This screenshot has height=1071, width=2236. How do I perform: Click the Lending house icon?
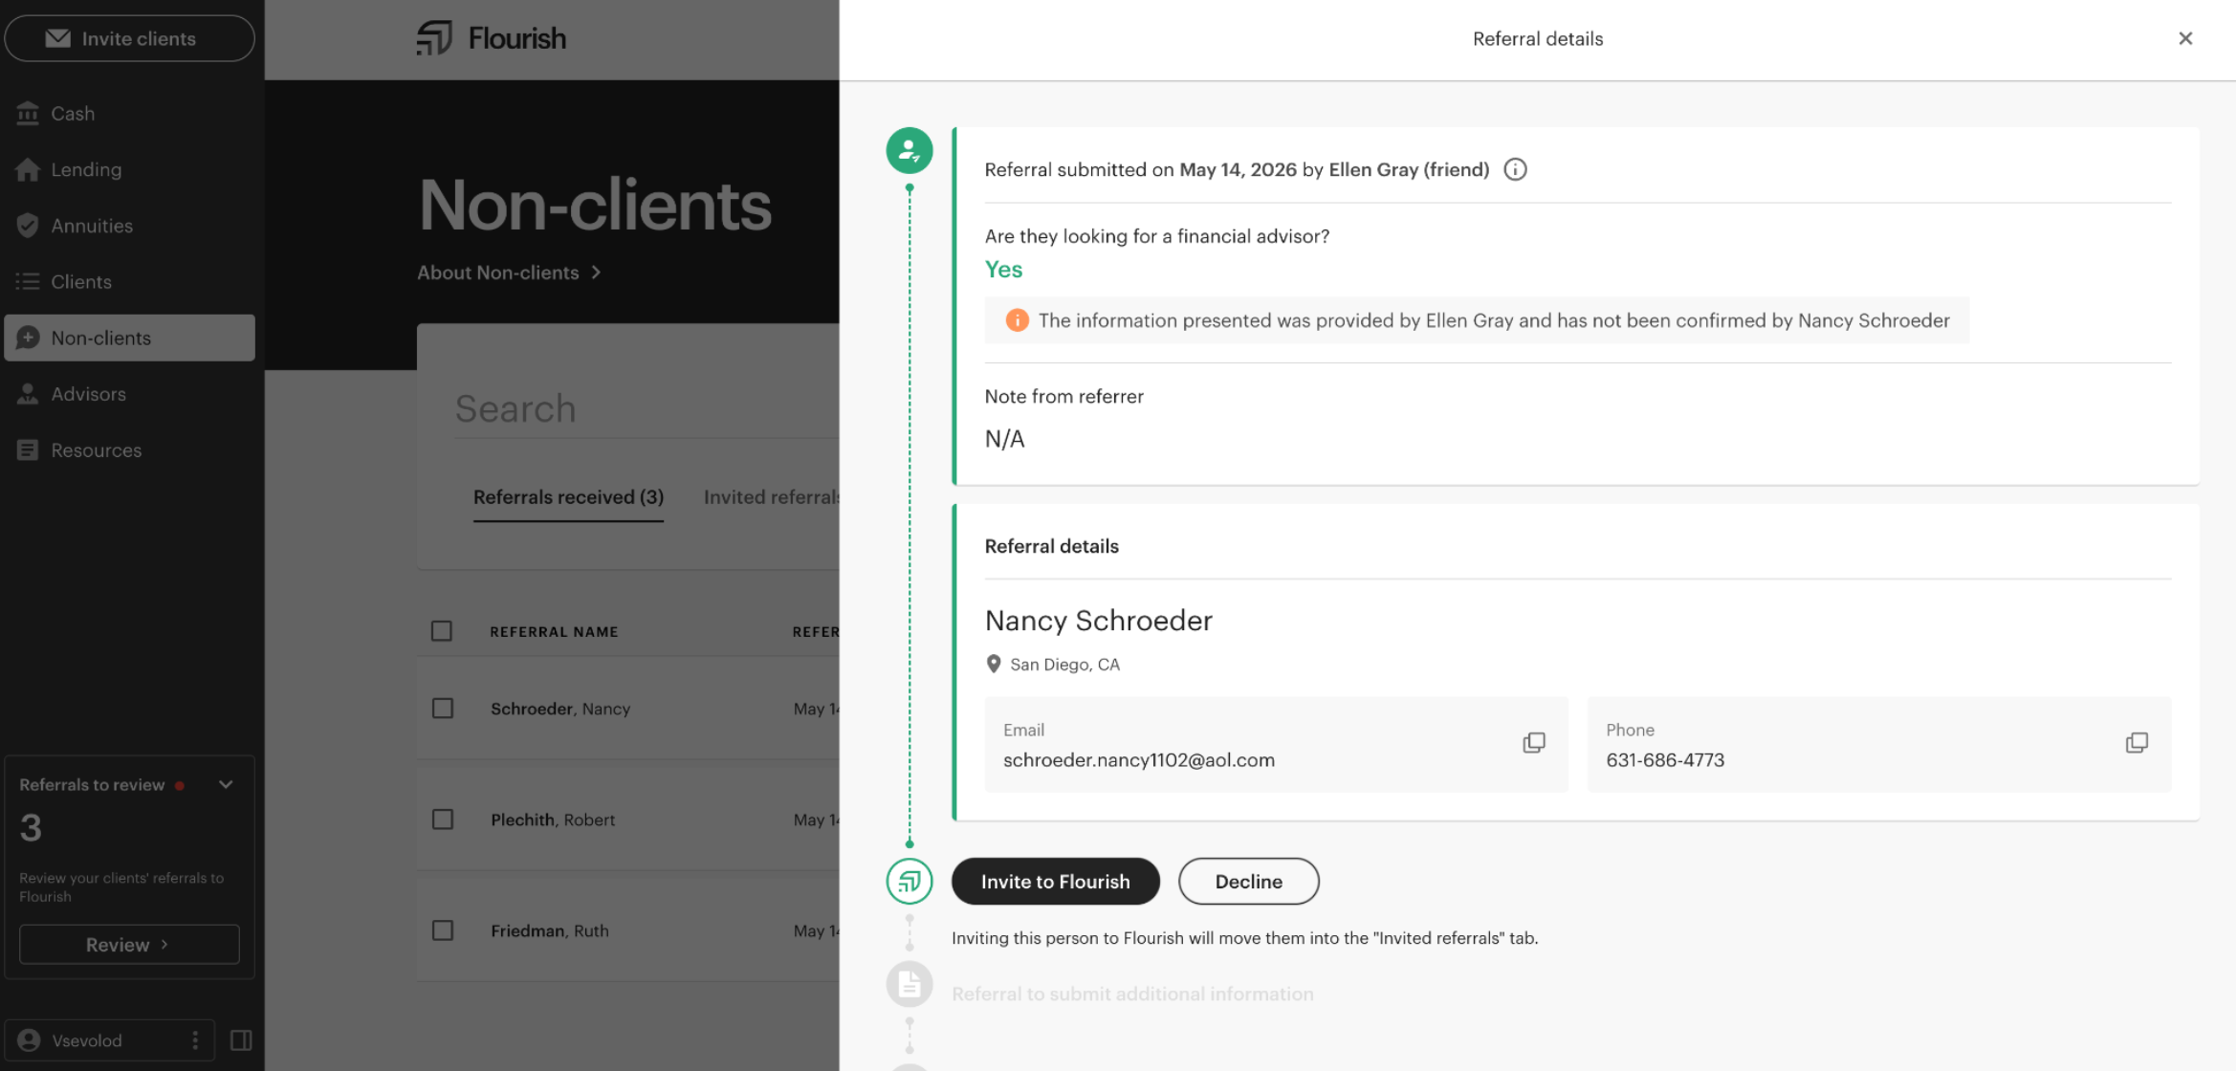pyautogui.click(x=28, y=169)
